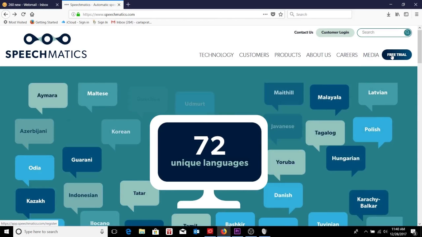Click the Speechmatics logo
The width and height of the screenshot is (422, 237).
pos(46,46)
